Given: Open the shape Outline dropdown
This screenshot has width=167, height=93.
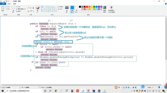Looking at the screenshot, I should [61, 7].
